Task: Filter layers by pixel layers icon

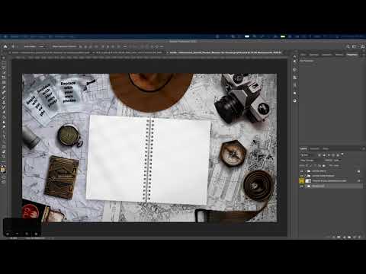Action: (x=319, y=155)
